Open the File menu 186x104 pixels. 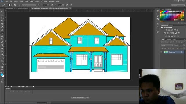[6, 1]
